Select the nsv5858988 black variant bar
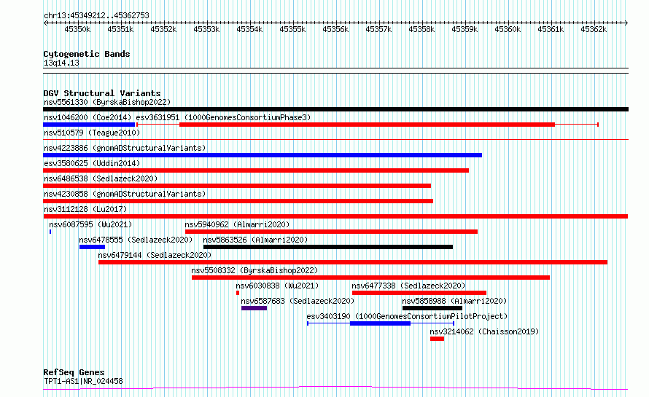 (432, 308)
